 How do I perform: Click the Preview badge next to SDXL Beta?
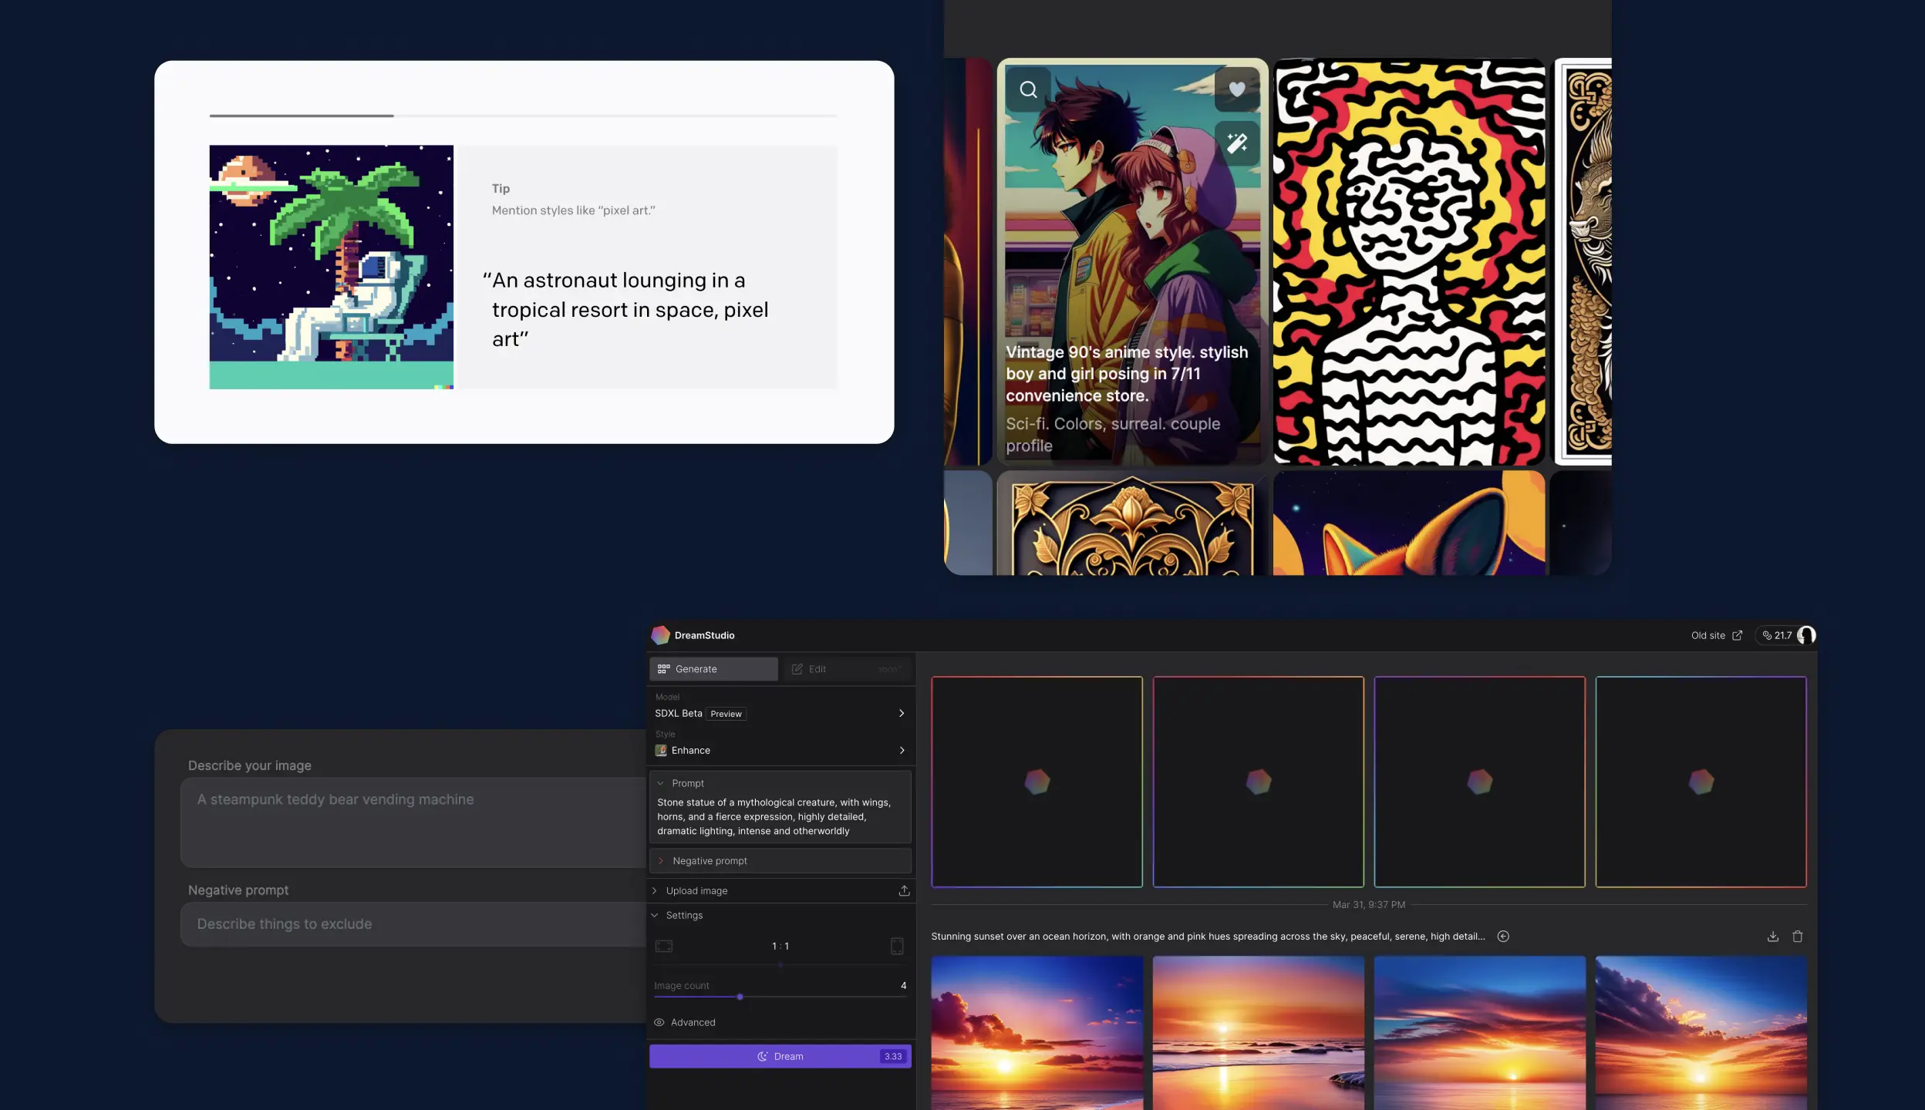[726, 714]
